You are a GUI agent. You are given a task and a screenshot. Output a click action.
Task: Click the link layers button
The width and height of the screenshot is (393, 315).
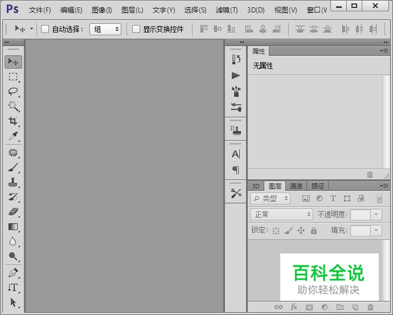[x=278, y=307]
